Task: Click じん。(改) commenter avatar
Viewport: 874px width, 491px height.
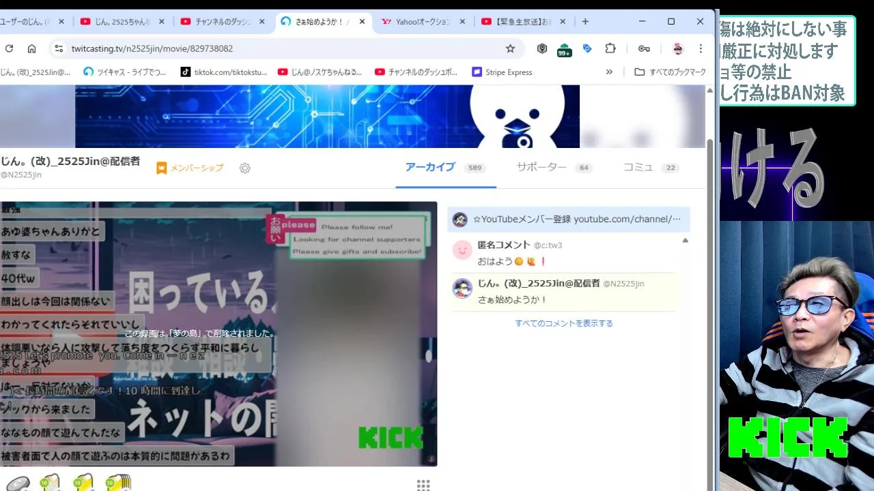Action: click(462, 288)
